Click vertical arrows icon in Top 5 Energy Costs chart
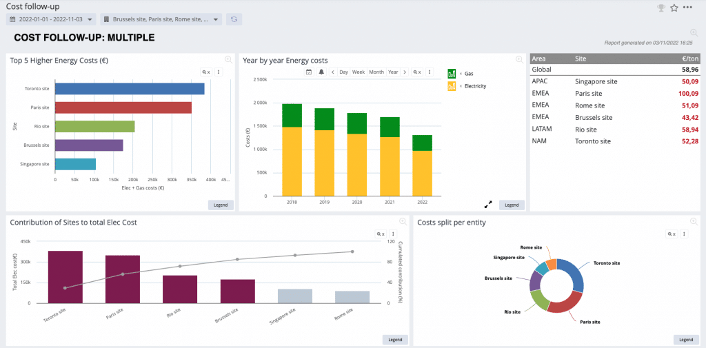706x348 pixels. 219,72
